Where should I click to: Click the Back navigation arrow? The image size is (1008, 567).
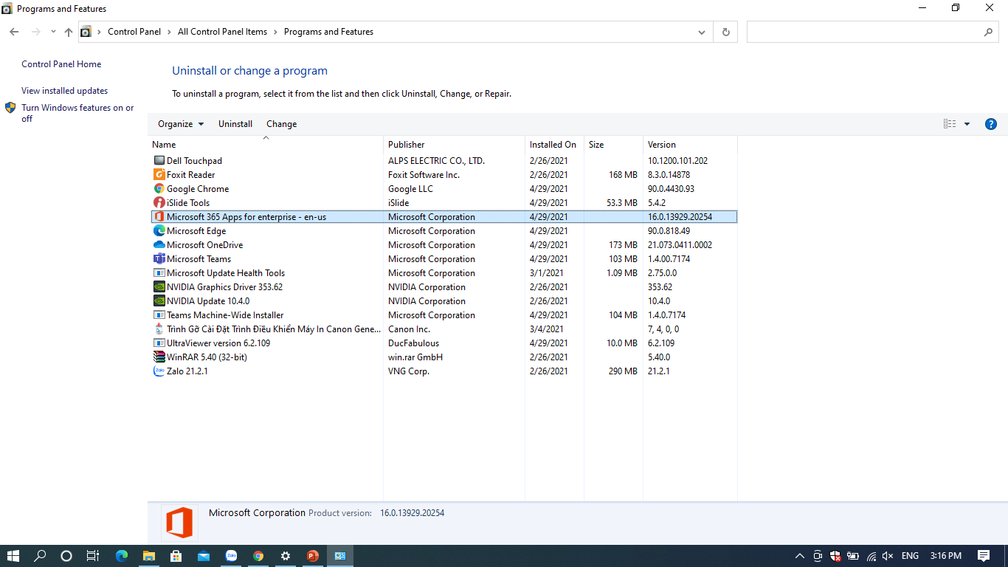[14, 32]
